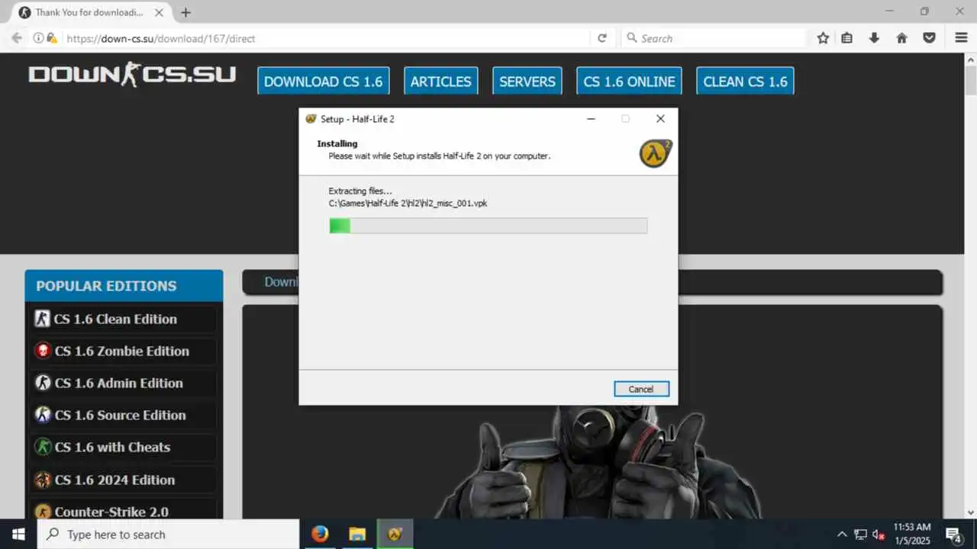The width and height of the screenshot is (977, 549).
Task: Click the CS 1.6 Source Edition icon
Action: tap(43, 415)
